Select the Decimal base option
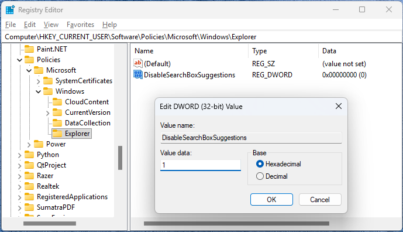This screenshot has width=403, height=232. pos(271,176)
